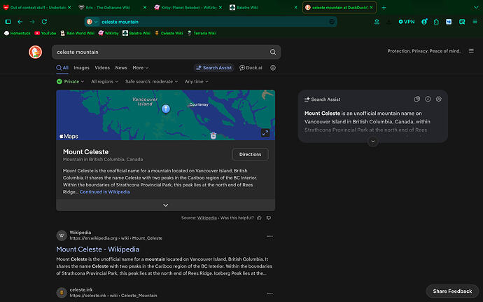Open the search settings gear icon
Screen dimensions: 483x302
coord(272,68)
